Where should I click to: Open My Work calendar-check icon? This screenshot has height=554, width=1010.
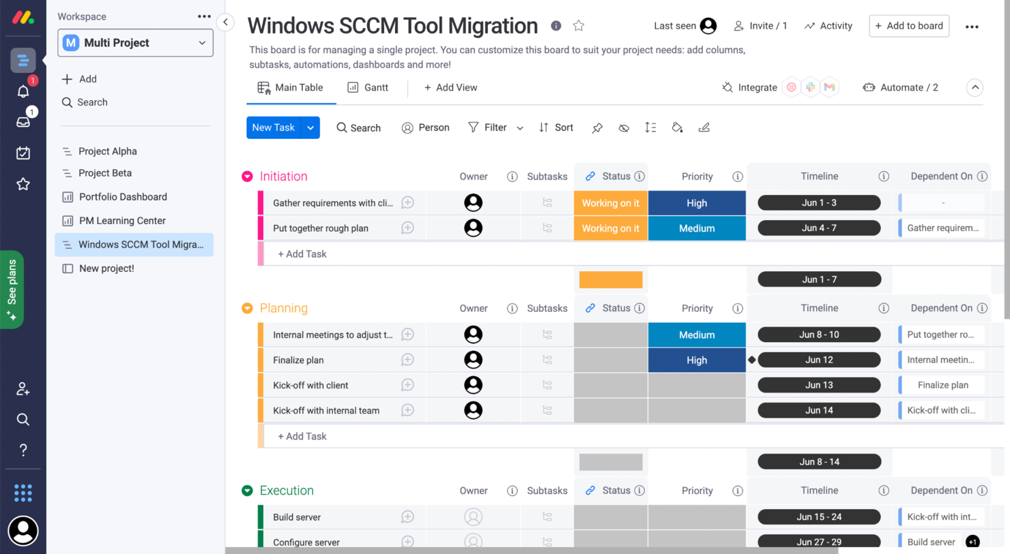(x=23, y=153)
